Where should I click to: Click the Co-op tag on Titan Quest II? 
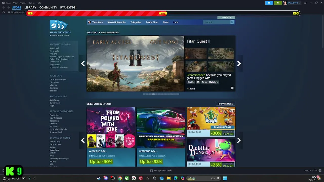204,82
